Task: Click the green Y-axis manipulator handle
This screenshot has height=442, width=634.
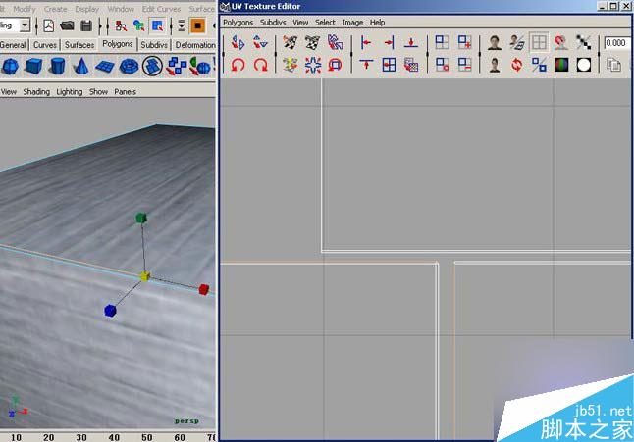Action: pyautogui.click(x=141, y=218)
